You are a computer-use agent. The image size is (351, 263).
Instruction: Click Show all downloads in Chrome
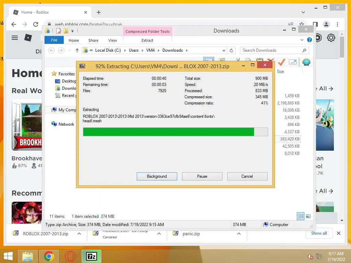(x=319, y=233)
